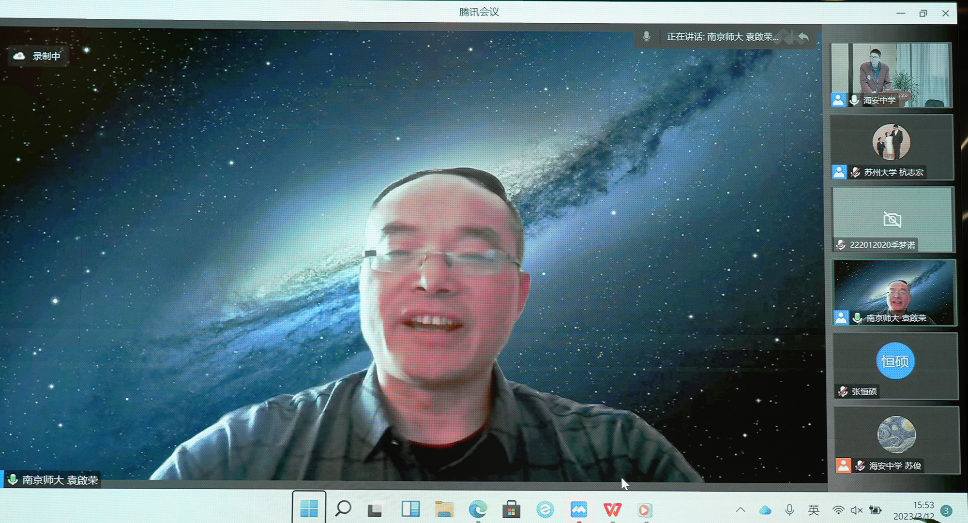
Task: Launch Microsoft Edge from the taskbar
Action: (478, 509)
